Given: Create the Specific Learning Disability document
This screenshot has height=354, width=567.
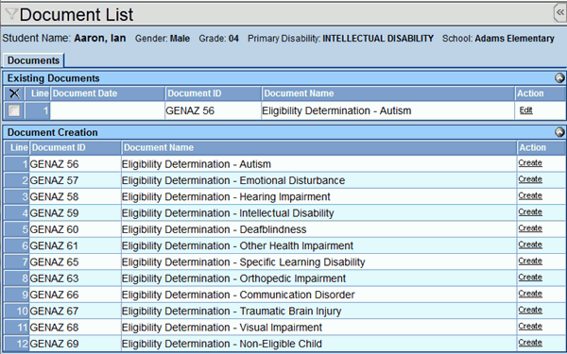Looking at the screenshot, I should coord(530,261).
